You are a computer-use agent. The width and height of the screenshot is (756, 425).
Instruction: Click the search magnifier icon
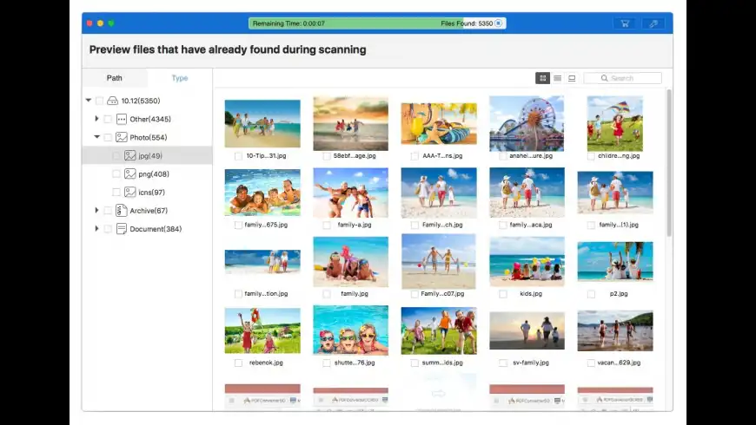tap(604, 78)
